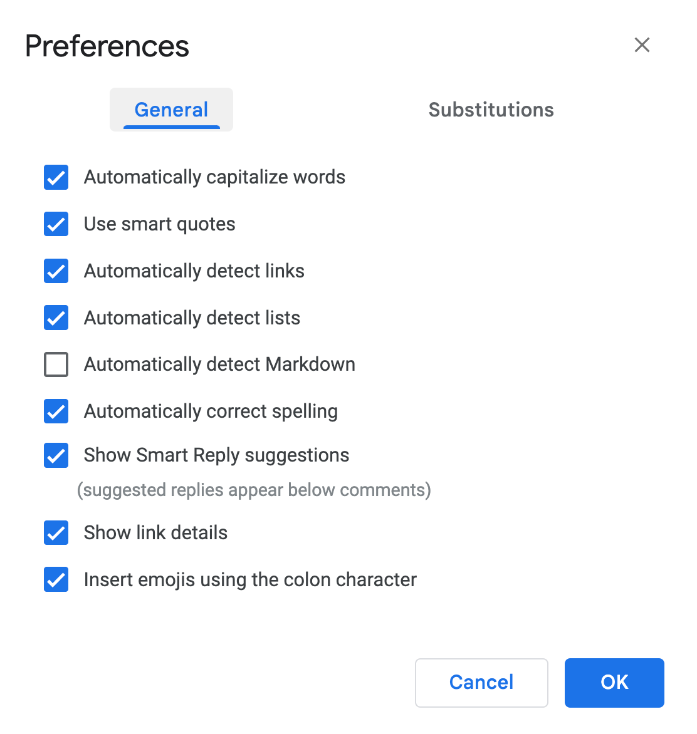Viewport: 697px width, 734px height.
Task: Click the Automatically detect links label
Action: pyautogui.click(x=194, y=271)
